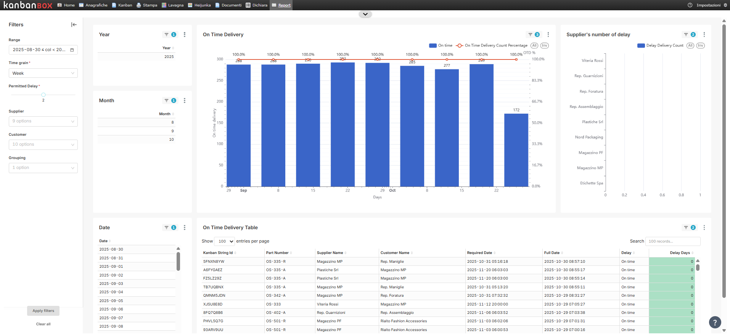Click filter icon on On Time Delivery chart
This screenshot has width=730, height=336.
tap(530, 35)
